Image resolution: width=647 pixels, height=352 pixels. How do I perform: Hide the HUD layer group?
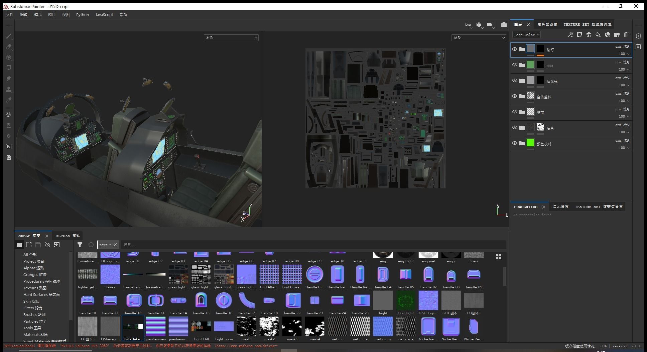point(515,65)
